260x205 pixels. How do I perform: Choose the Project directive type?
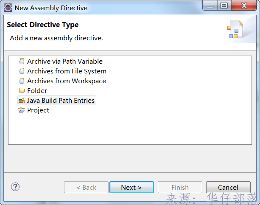(38, 110)
